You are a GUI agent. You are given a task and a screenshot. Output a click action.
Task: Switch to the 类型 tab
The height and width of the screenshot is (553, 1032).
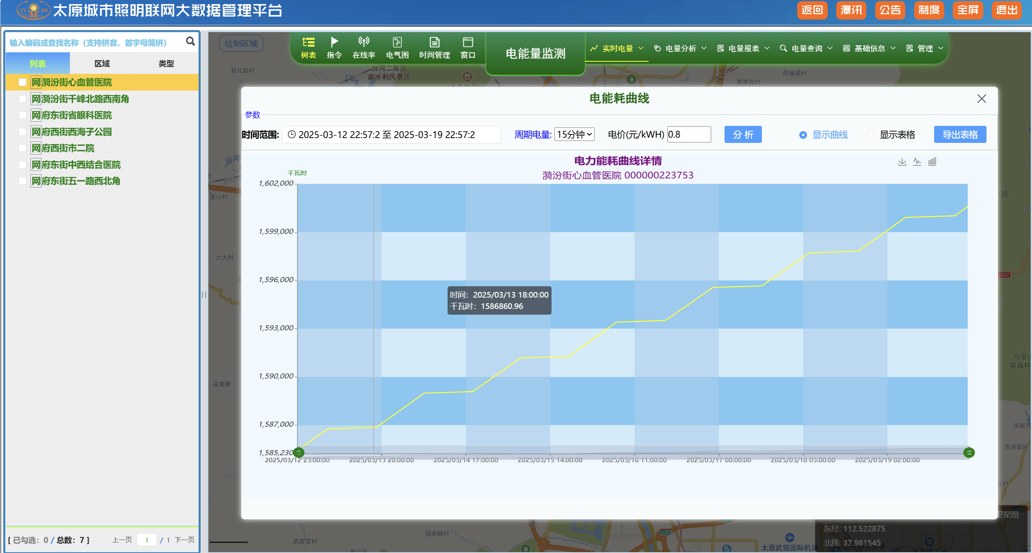point(166,63)
